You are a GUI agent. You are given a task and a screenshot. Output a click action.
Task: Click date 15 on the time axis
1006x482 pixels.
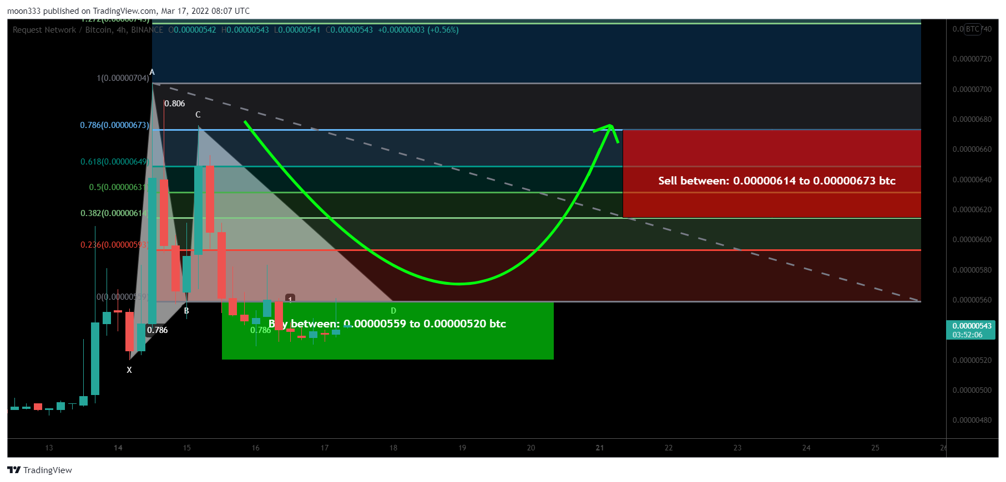point(187,448)
